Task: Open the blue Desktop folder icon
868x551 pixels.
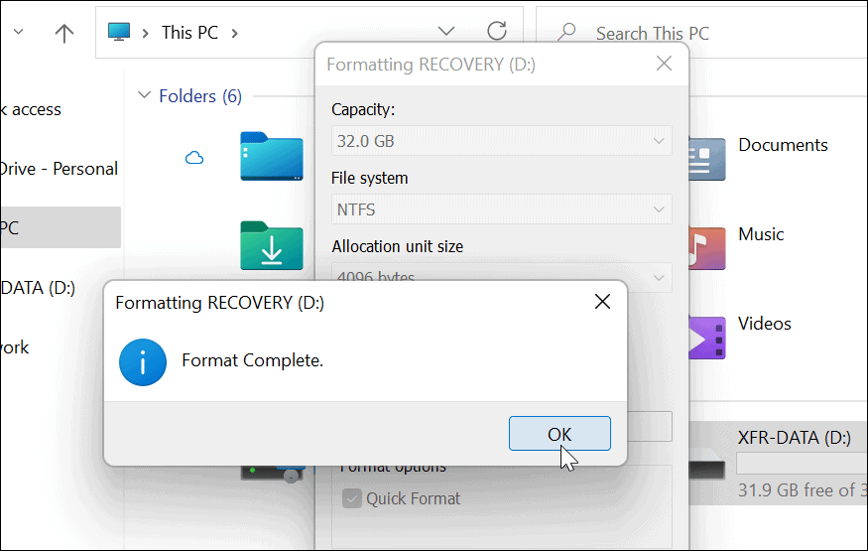Action: [271, 156]
